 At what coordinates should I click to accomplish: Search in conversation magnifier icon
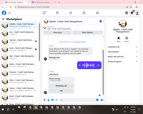click(127, 38)
